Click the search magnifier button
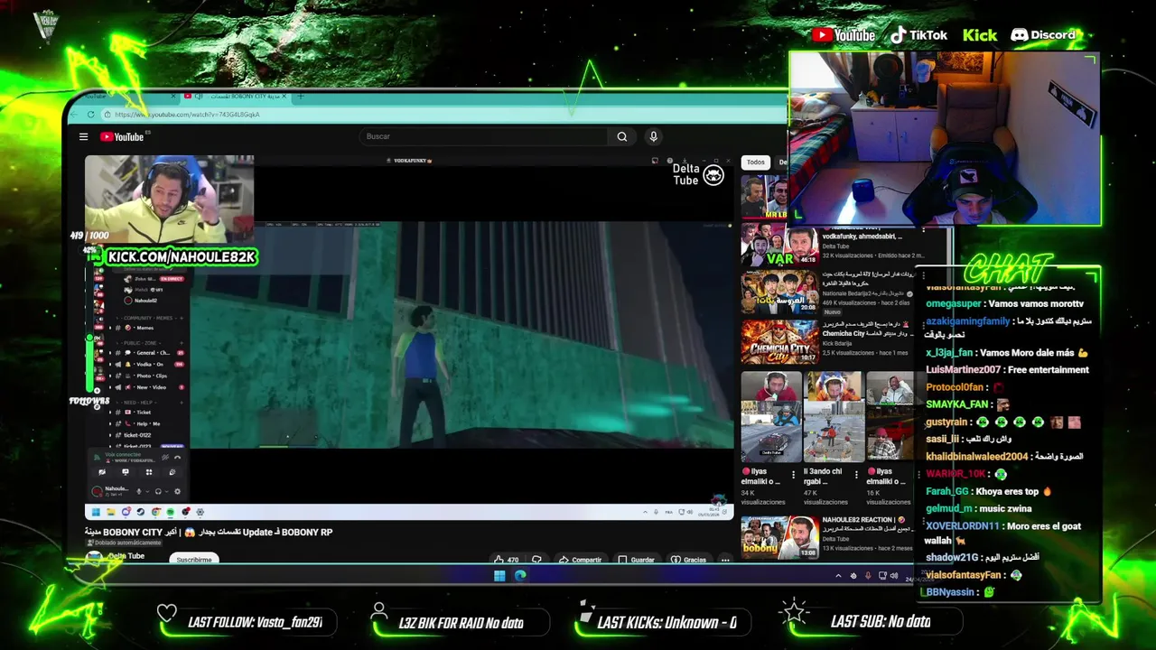This screenshot has width=1156, height=650. click(621, 136)
